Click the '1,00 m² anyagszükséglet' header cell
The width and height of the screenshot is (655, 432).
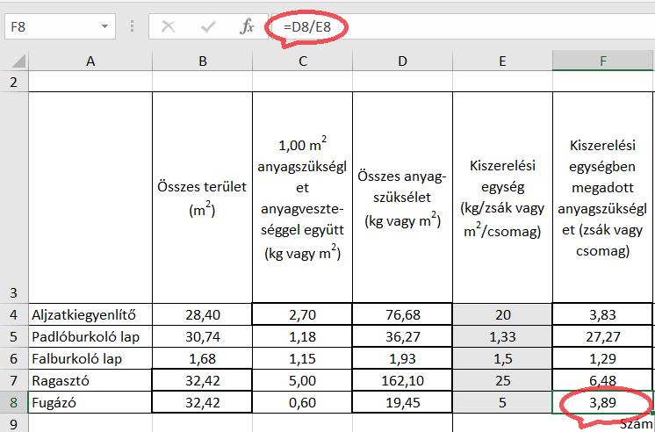(302, 198)
